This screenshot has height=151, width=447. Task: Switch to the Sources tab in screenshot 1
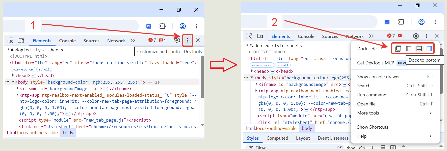point(91,41)
